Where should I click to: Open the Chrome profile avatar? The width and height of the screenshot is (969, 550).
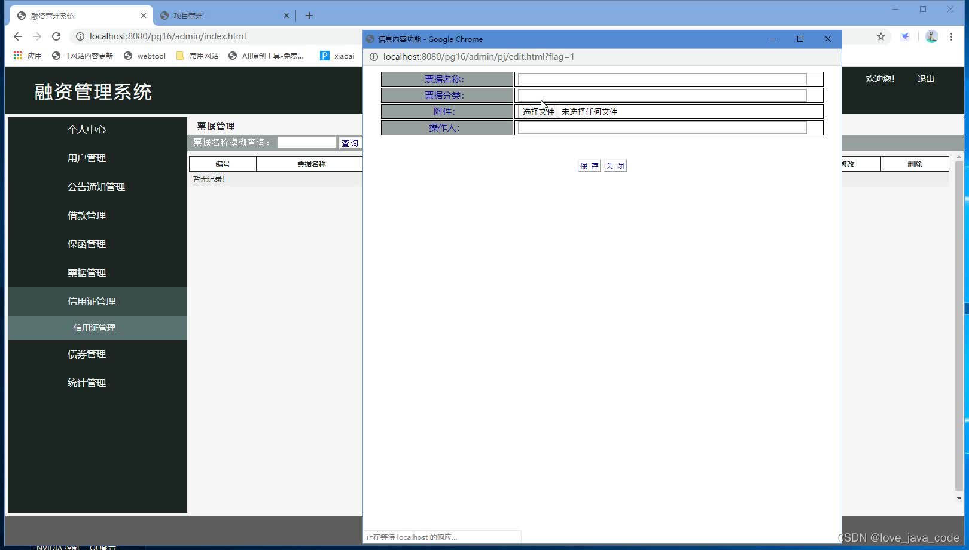(x=931, y=36)
